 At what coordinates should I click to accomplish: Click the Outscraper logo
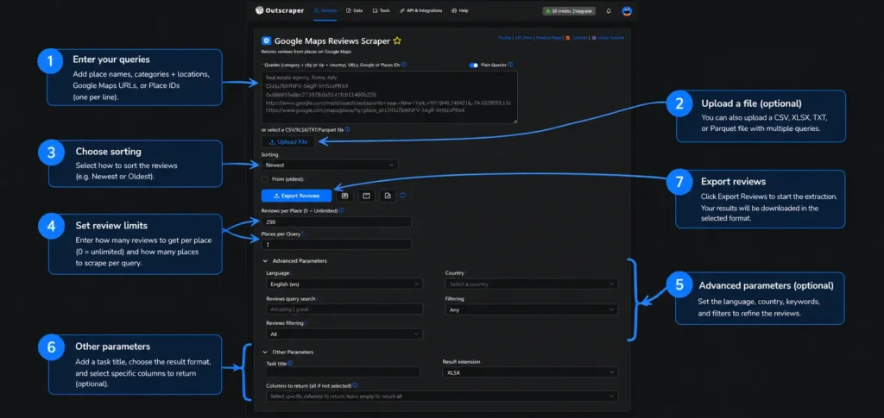point(279,10)
